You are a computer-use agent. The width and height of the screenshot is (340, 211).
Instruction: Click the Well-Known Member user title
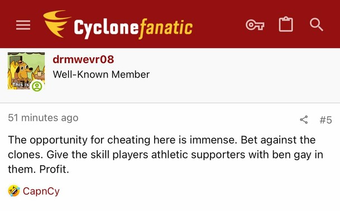click(x=101, y=75)
